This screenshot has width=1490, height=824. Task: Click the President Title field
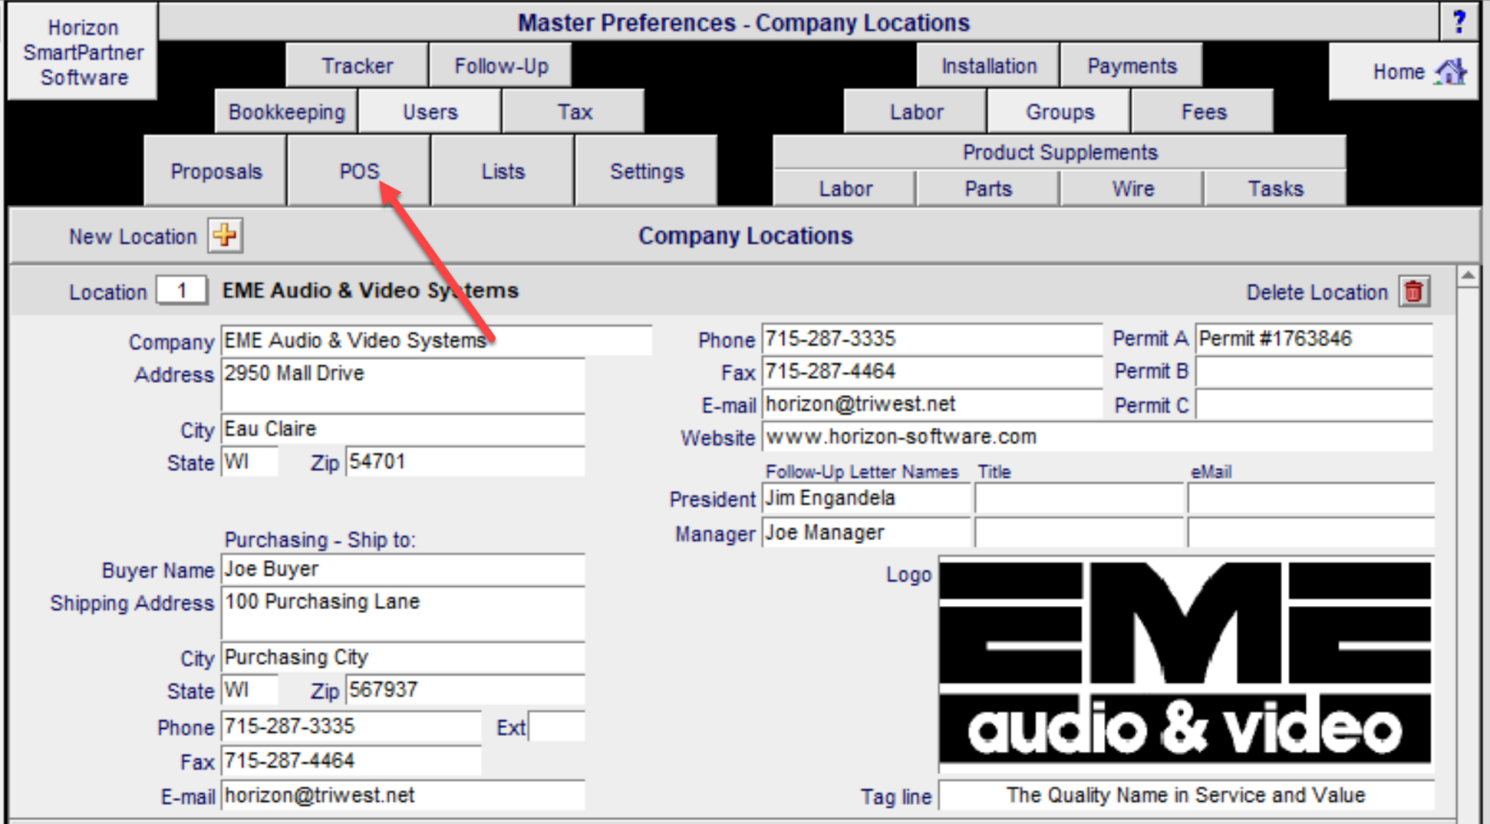1080,499
